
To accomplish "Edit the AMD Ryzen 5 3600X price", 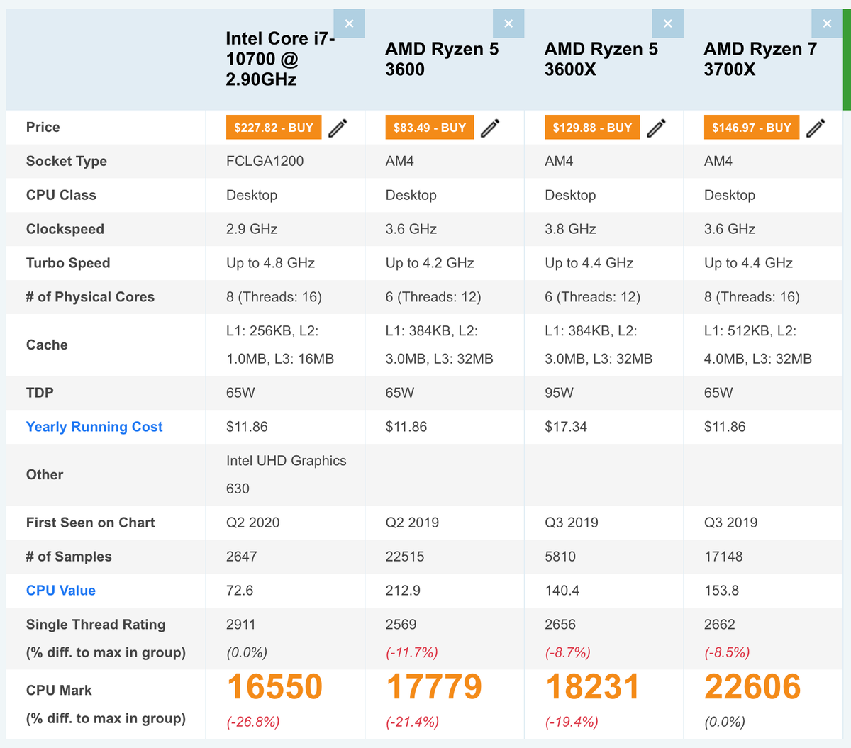I will click(x=657, y=128).
